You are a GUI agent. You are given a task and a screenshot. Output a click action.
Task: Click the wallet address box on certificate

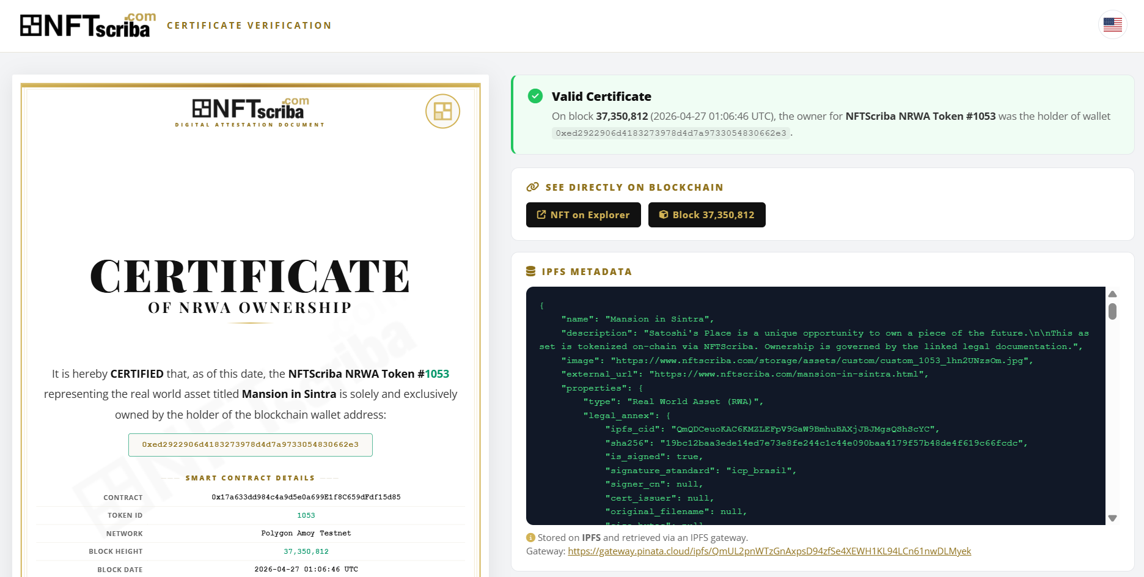click(251, 445)
